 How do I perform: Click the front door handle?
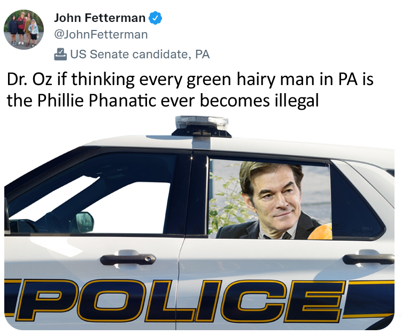click(128, 258)
